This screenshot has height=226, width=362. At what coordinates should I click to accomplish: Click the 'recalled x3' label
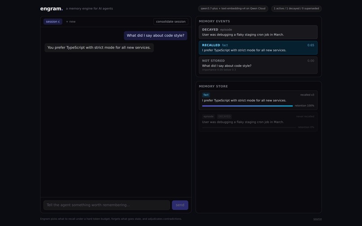point(307,95)
